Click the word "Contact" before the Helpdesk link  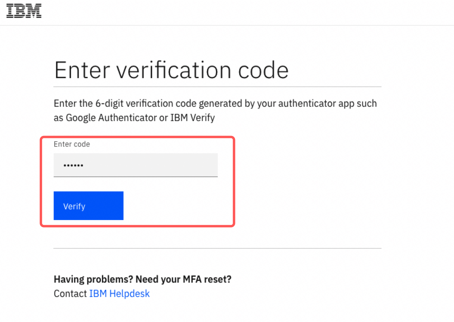[70, 294]
